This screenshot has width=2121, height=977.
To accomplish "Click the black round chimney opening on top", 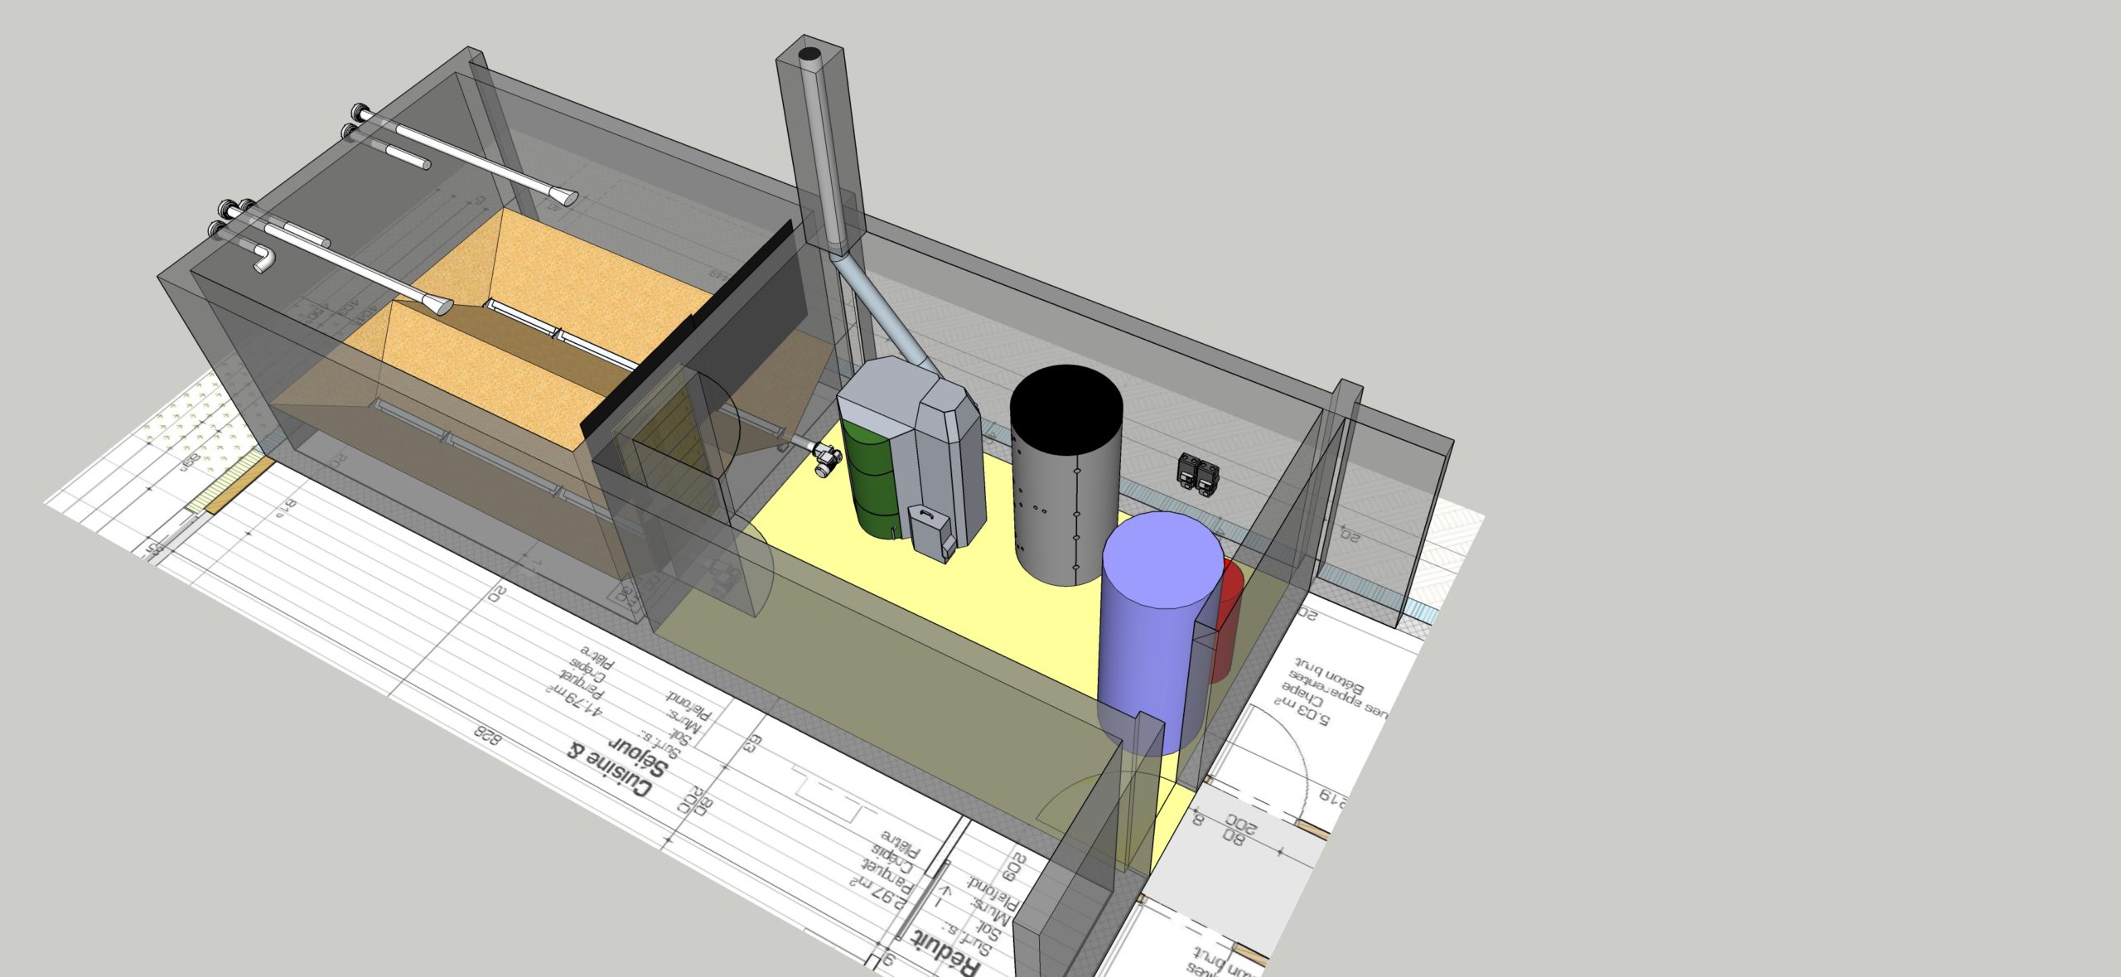I will (809, 55).
